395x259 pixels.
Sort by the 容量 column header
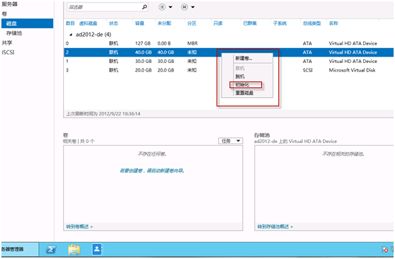click(x=139, y=23)
